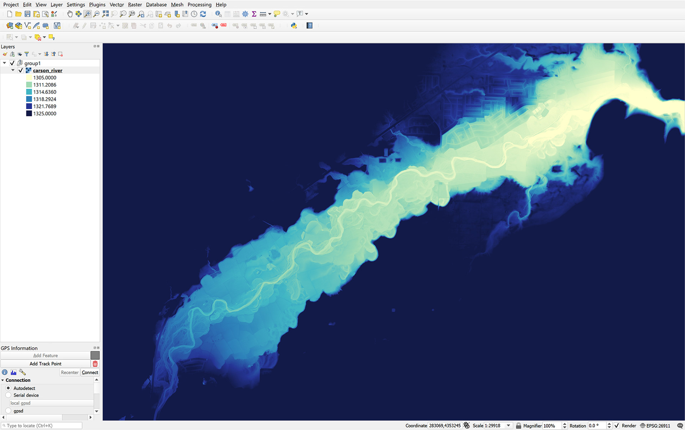The image size is (685, 430).
Task: Click the Refresh map icon
Action: pos(203,14)
